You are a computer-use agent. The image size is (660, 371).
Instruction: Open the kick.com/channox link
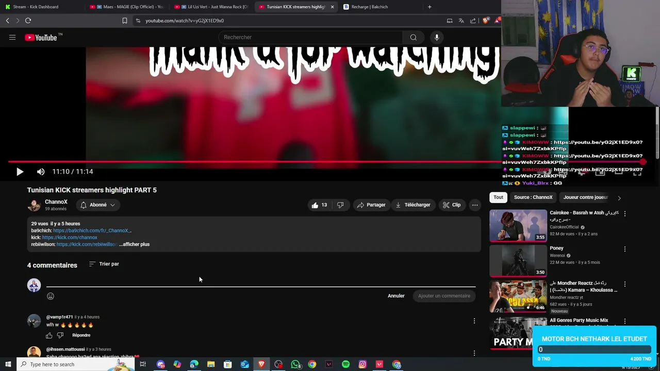point(70,238)
